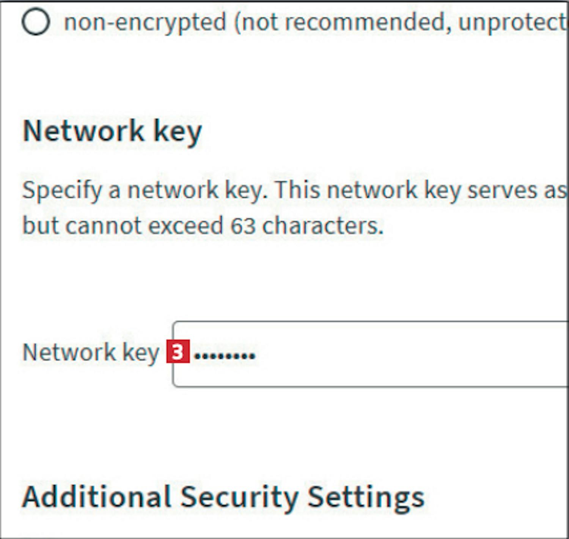This screenshot has height=539, width=569.
Task: Click the "Additional Security Settings" heading
Action: click(223, 497)
